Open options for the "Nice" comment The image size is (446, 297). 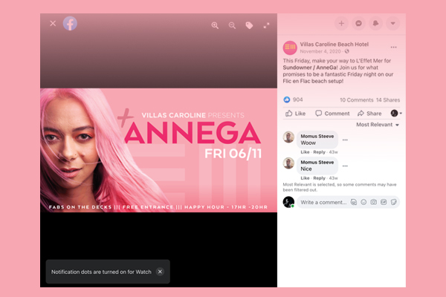[345, 166]
